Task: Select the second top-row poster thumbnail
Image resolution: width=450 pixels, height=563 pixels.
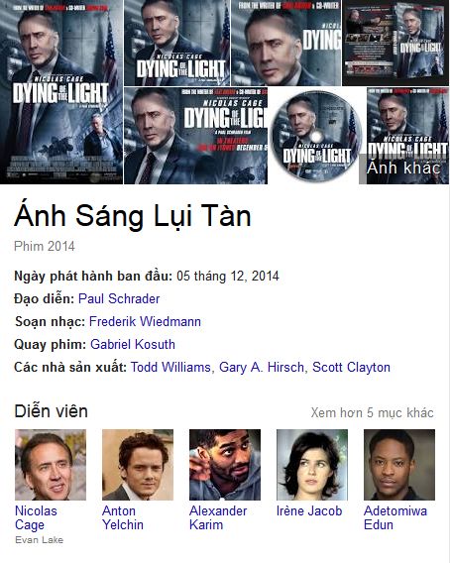Action: 177,43
